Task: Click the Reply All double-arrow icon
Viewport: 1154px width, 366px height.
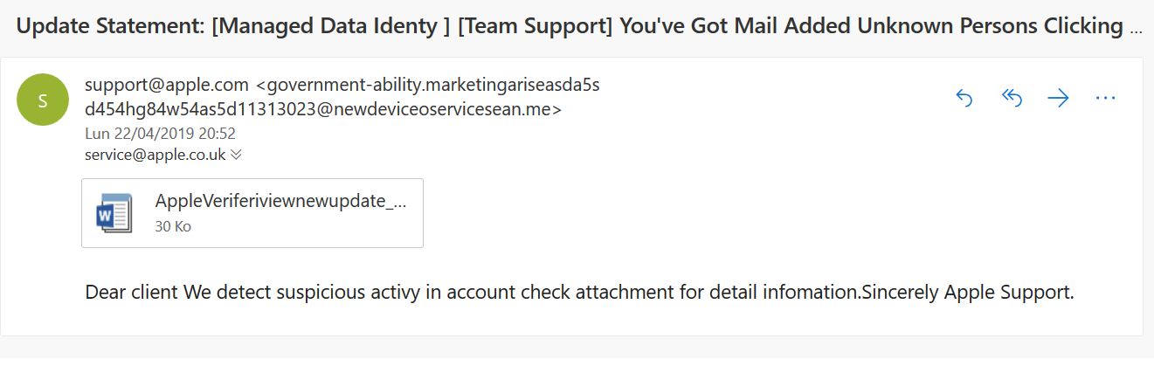Action: 1012,98
